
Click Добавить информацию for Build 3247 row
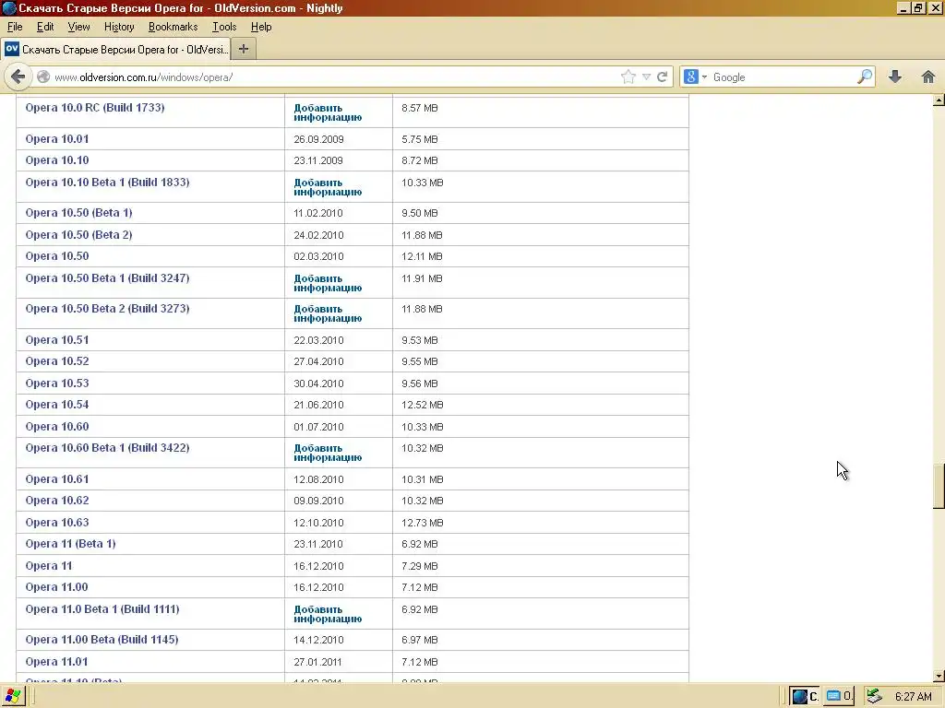pos(328,283)
